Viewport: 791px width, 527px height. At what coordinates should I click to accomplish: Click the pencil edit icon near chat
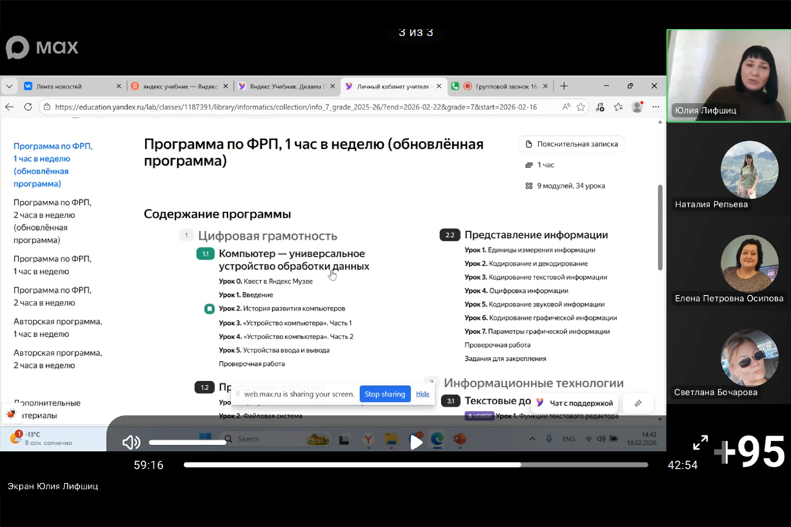coord(638,403)
